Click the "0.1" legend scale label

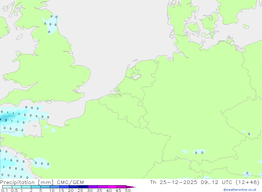click(4, 190)
